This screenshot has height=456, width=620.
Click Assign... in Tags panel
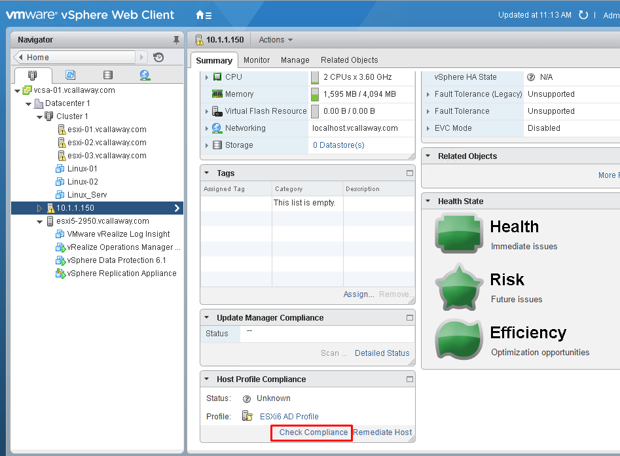pyautogui.click(x=359, y=294)
